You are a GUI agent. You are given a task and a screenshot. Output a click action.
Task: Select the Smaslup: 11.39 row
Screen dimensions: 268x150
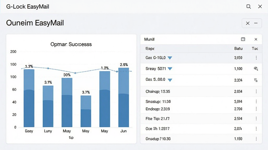point(201,102)
